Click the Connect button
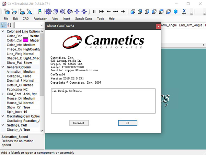This screenshot has width=206, height=155. (x=79, y=123)
